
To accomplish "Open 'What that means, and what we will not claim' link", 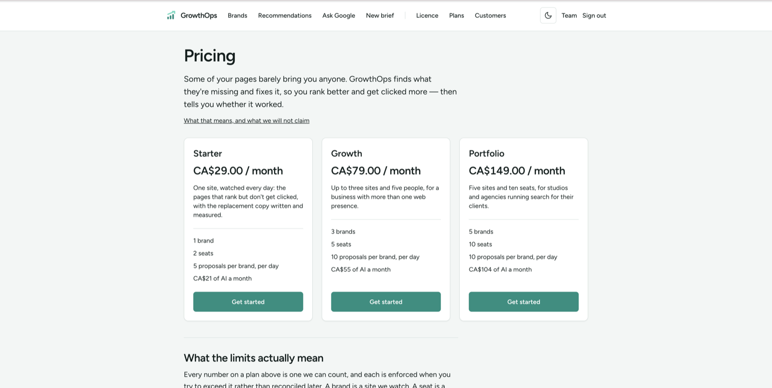I will click(247, 121).
